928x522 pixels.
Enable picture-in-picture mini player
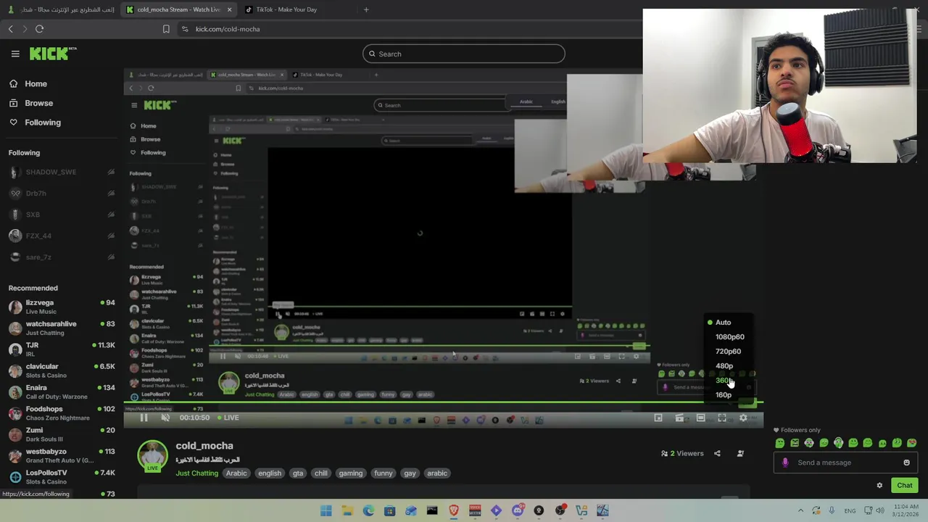pyautogui.click(x=658, y=418)
